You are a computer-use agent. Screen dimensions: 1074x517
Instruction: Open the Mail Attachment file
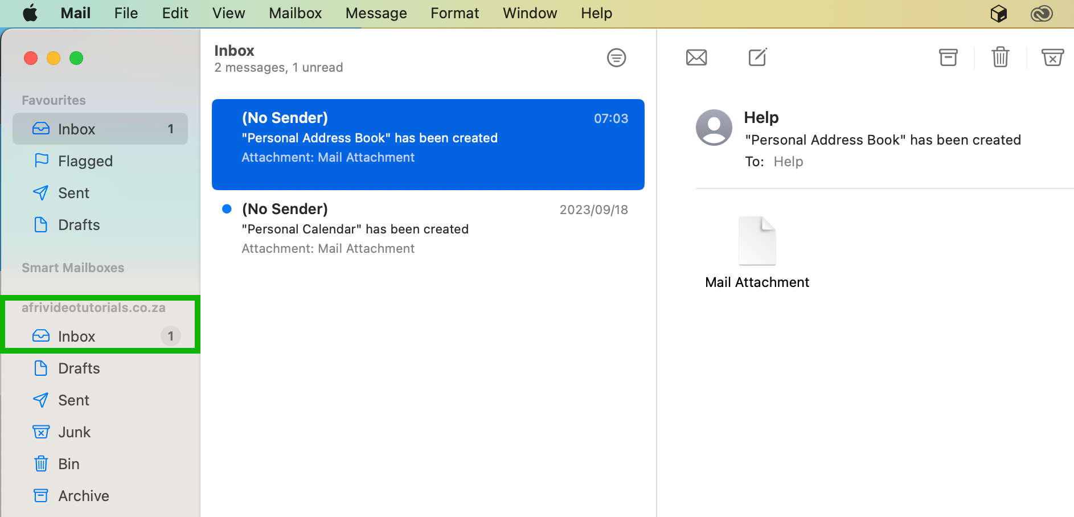coord(757,241)
